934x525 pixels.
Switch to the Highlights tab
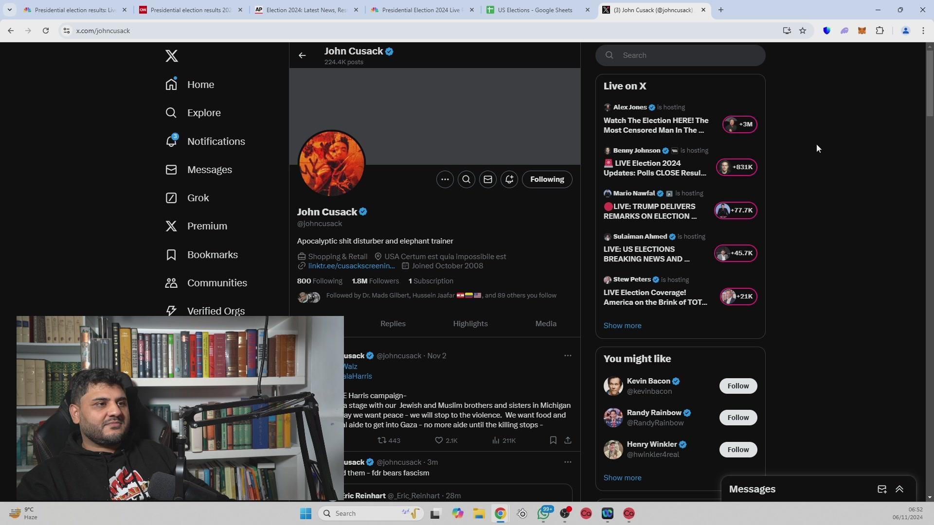(470, 324)
